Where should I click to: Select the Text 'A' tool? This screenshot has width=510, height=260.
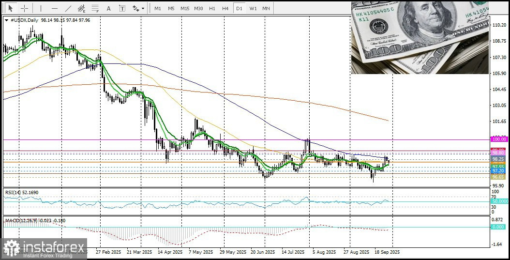(x=109, y=8)
